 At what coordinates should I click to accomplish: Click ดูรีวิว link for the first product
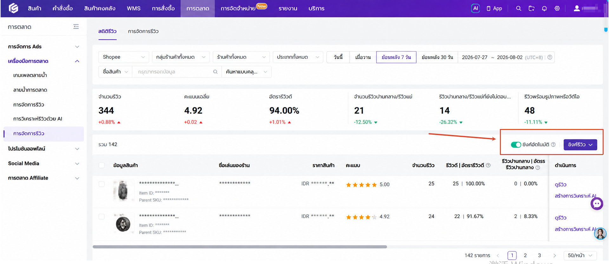coord(560,185)
